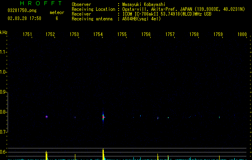
Task: Click the meteor echo near 1752
Action: click(46, 117)
